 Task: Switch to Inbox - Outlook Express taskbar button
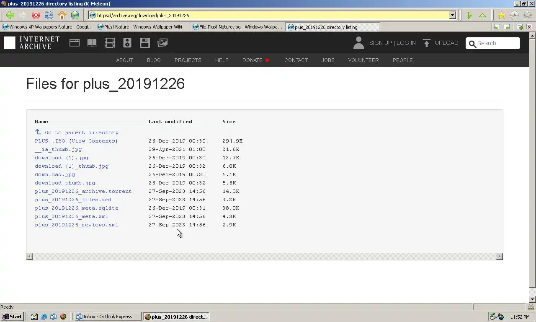[108, 317]
